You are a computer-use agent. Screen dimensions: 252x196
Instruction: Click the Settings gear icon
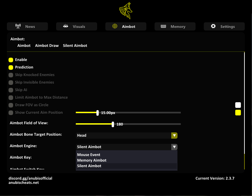pos(213,26)
